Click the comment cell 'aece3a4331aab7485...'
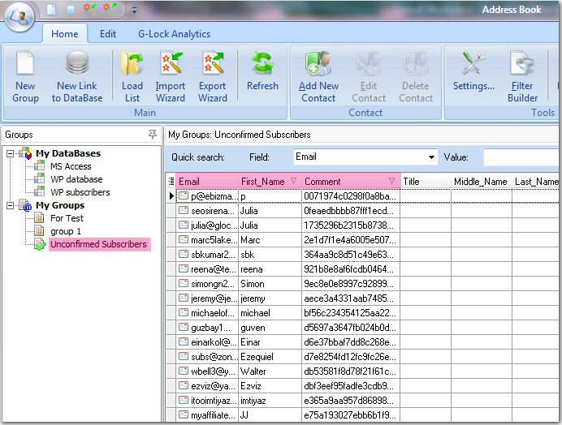This screenshot has width=562, height=425. [x=351, y=298]
